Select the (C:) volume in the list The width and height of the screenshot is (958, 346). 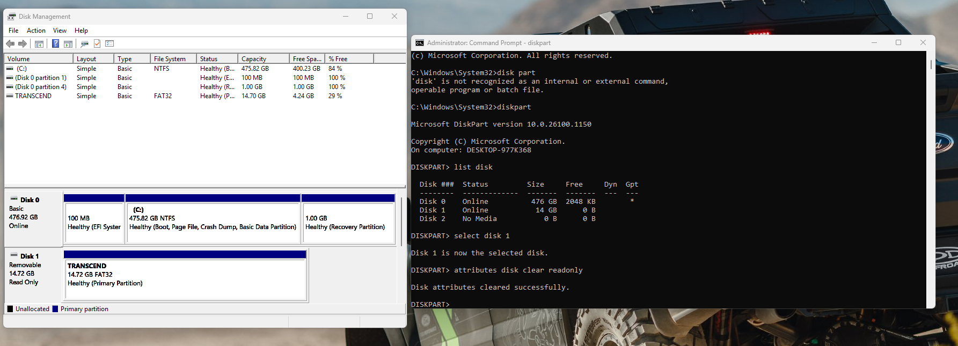[21, 69]
